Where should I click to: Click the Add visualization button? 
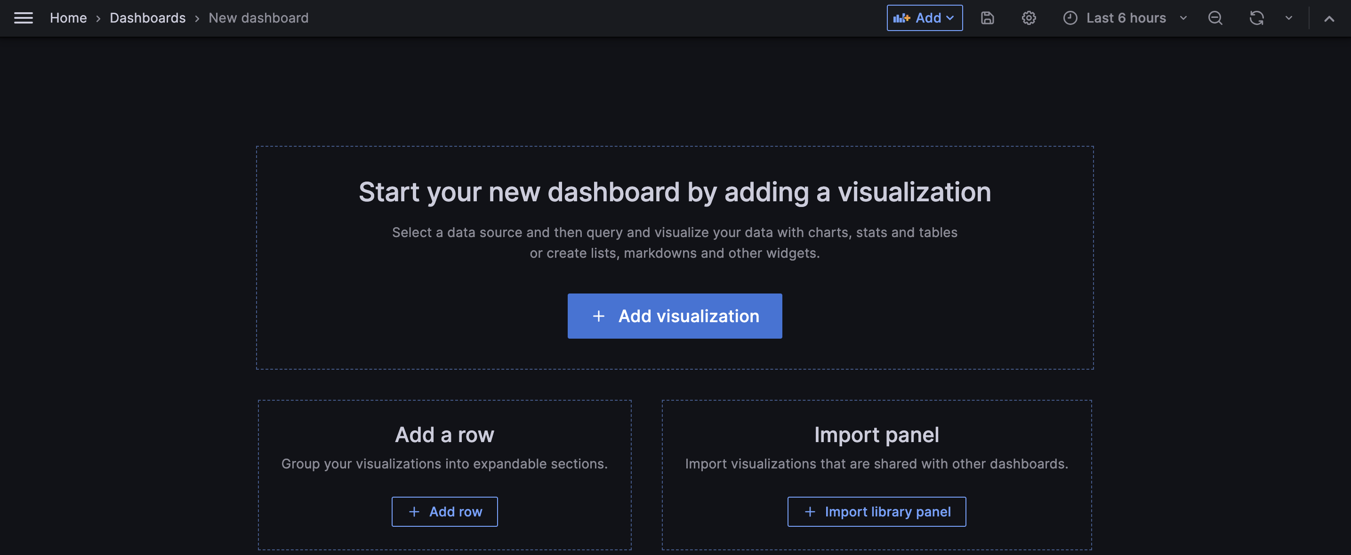[x=675, y=316]
